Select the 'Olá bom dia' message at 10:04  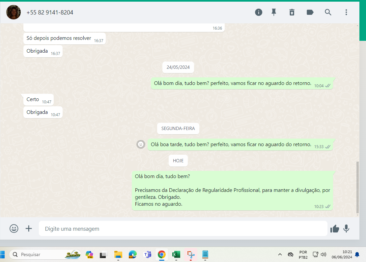pyautogui.click(x=242, y=84)
